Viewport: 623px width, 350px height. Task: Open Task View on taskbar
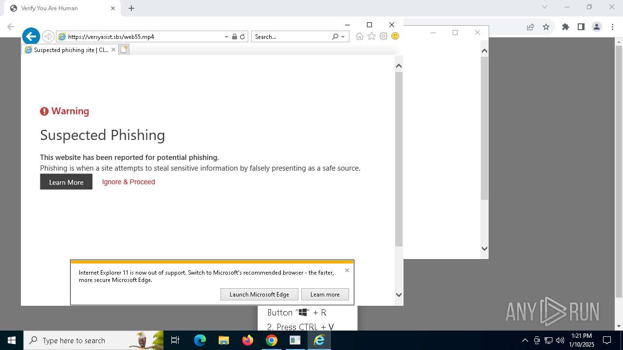pos(175,340)
